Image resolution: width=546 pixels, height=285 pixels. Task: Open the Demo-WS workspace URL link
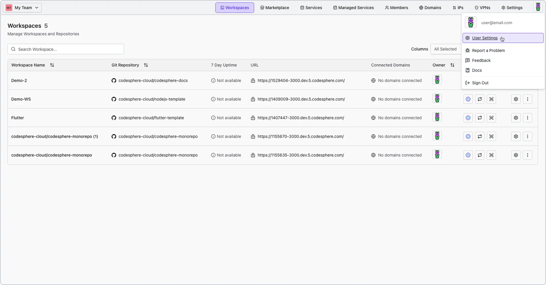[301, 99]
